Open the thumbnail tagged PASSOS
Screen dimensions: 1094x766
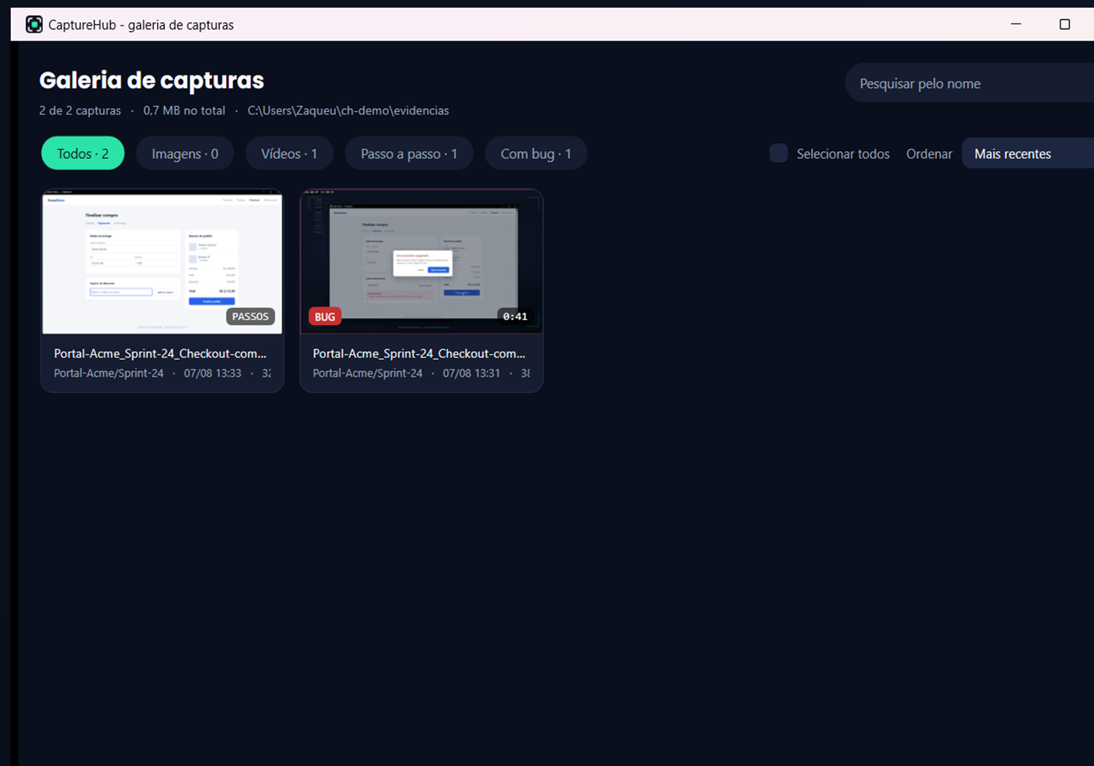coord(162,261)
